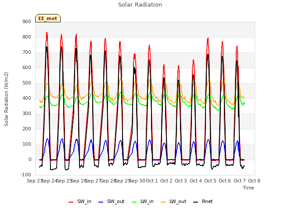Click the Oct 4 x-axis tick label

(x=196, y=181)
